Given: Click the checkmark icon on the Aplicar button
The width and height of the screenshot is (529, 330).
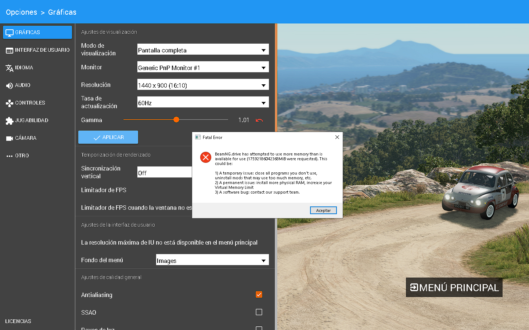Looking at the screenshot, I should tap(97, 137).
